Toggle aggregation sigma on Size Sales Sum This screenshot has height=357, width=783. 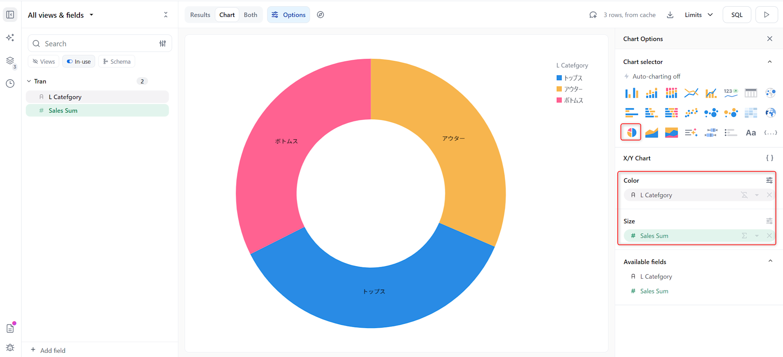tap(744, 236)
